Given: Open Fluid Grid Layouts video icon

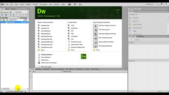Looking at the screenshot, I should point(95,30).
